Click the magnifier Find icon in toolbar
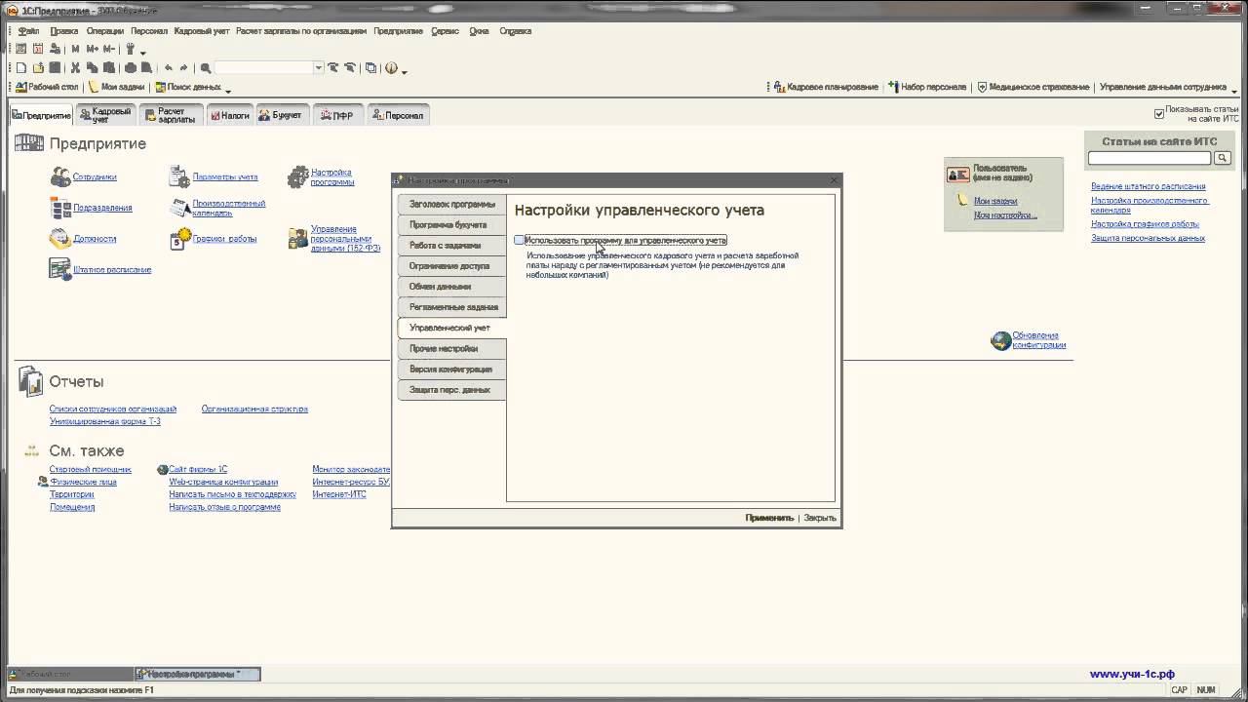 206,68
